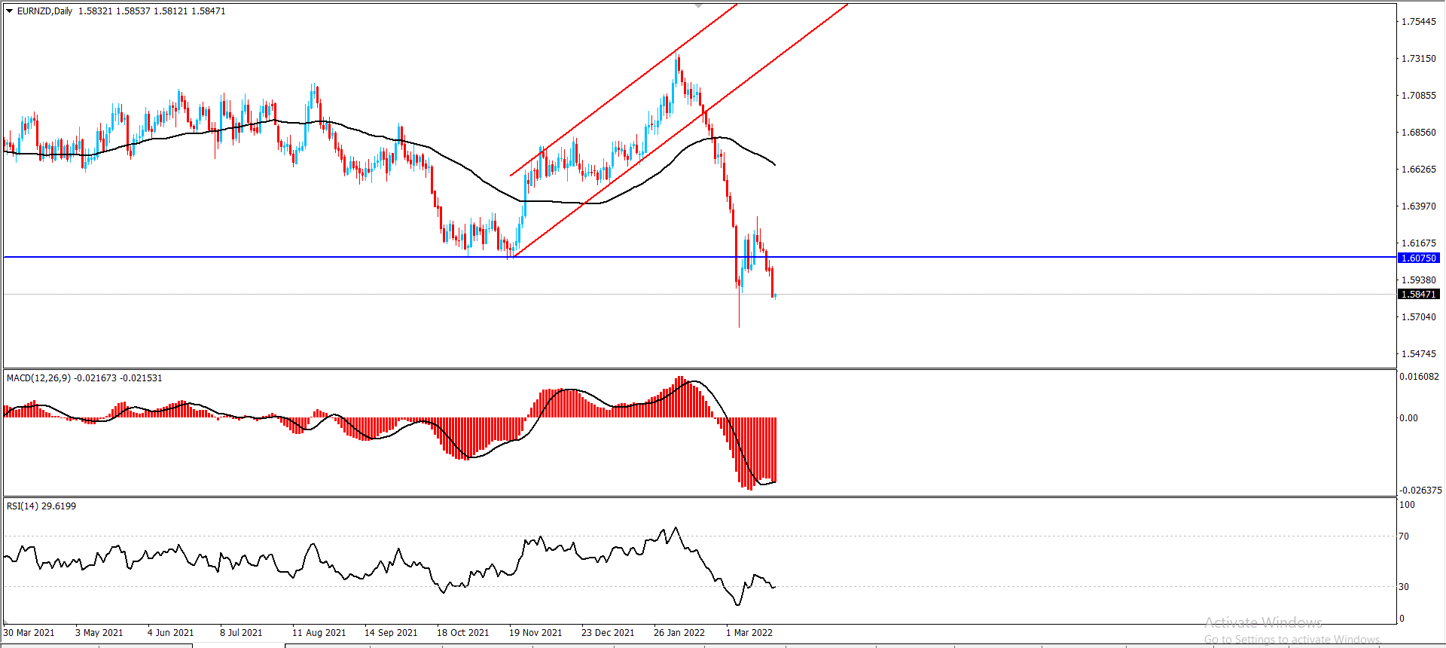Select the chart shift triangle marker at the chart top
The image size is (1446, 648).
point(698,6)
